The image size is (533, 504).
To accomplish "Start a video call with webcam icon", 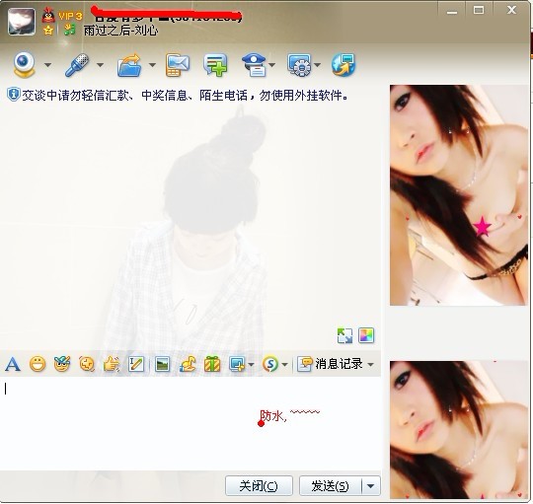I will tap(24, 64).
